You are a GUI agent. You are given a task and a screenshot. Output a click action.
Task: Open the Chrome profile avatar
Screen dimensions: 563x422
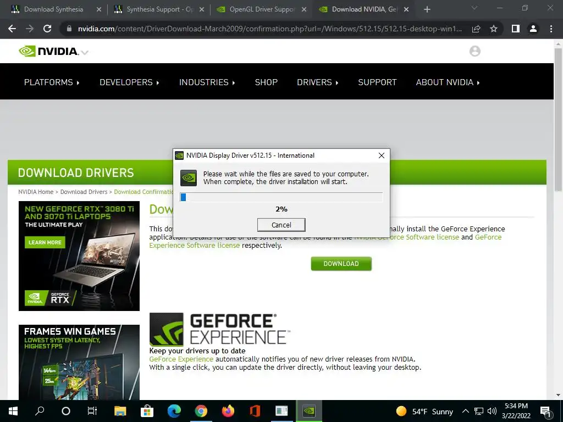tap(533, 29)
